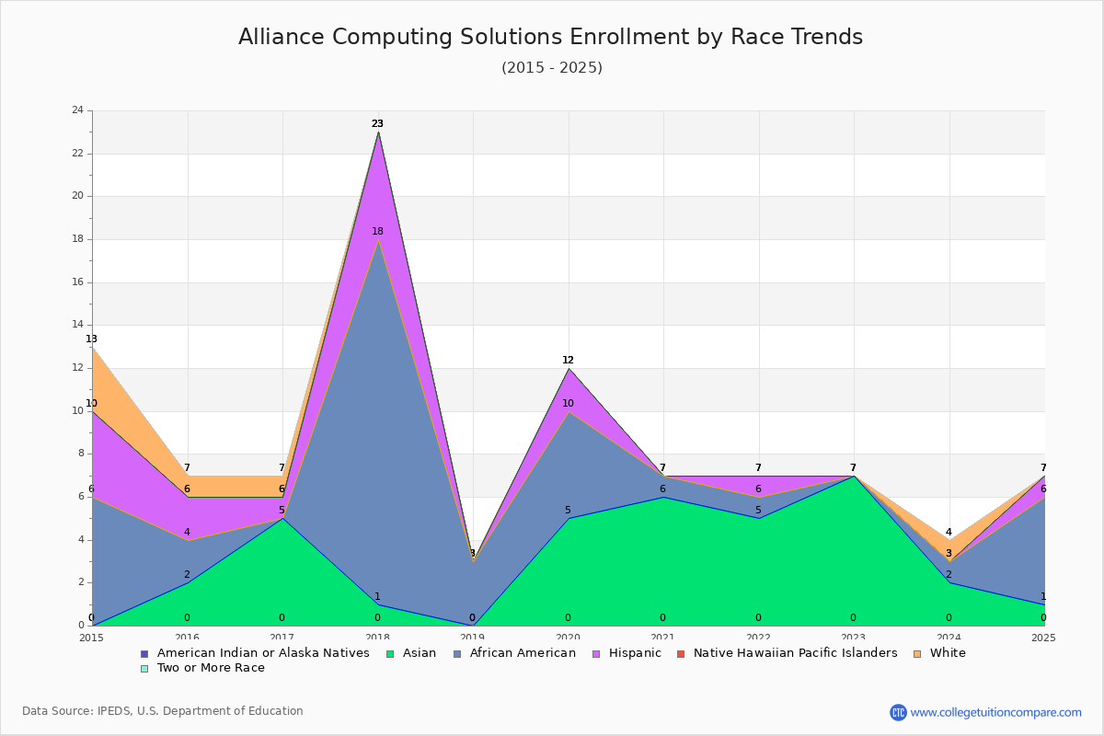1104x736 pixels.
Task: Toggle Native Hawaiian Pacific Islanders legend series
Action: click(x=788, y=653)
